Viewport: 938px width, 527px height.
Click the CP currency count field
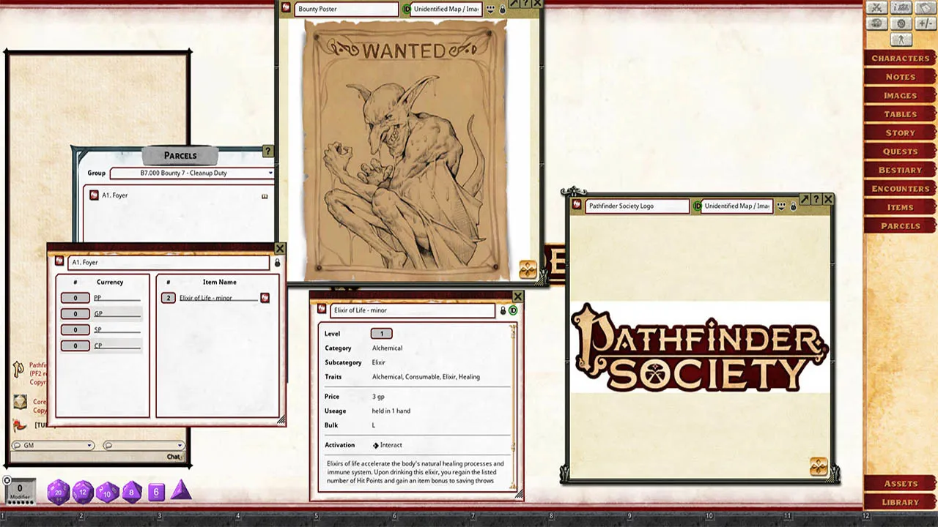coord(75,346)
